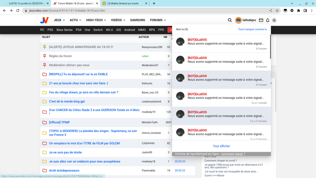This screenshot has width=316, height=178.
Task: Reload the page with the refresh icon
Action: [x=18, y=11]
